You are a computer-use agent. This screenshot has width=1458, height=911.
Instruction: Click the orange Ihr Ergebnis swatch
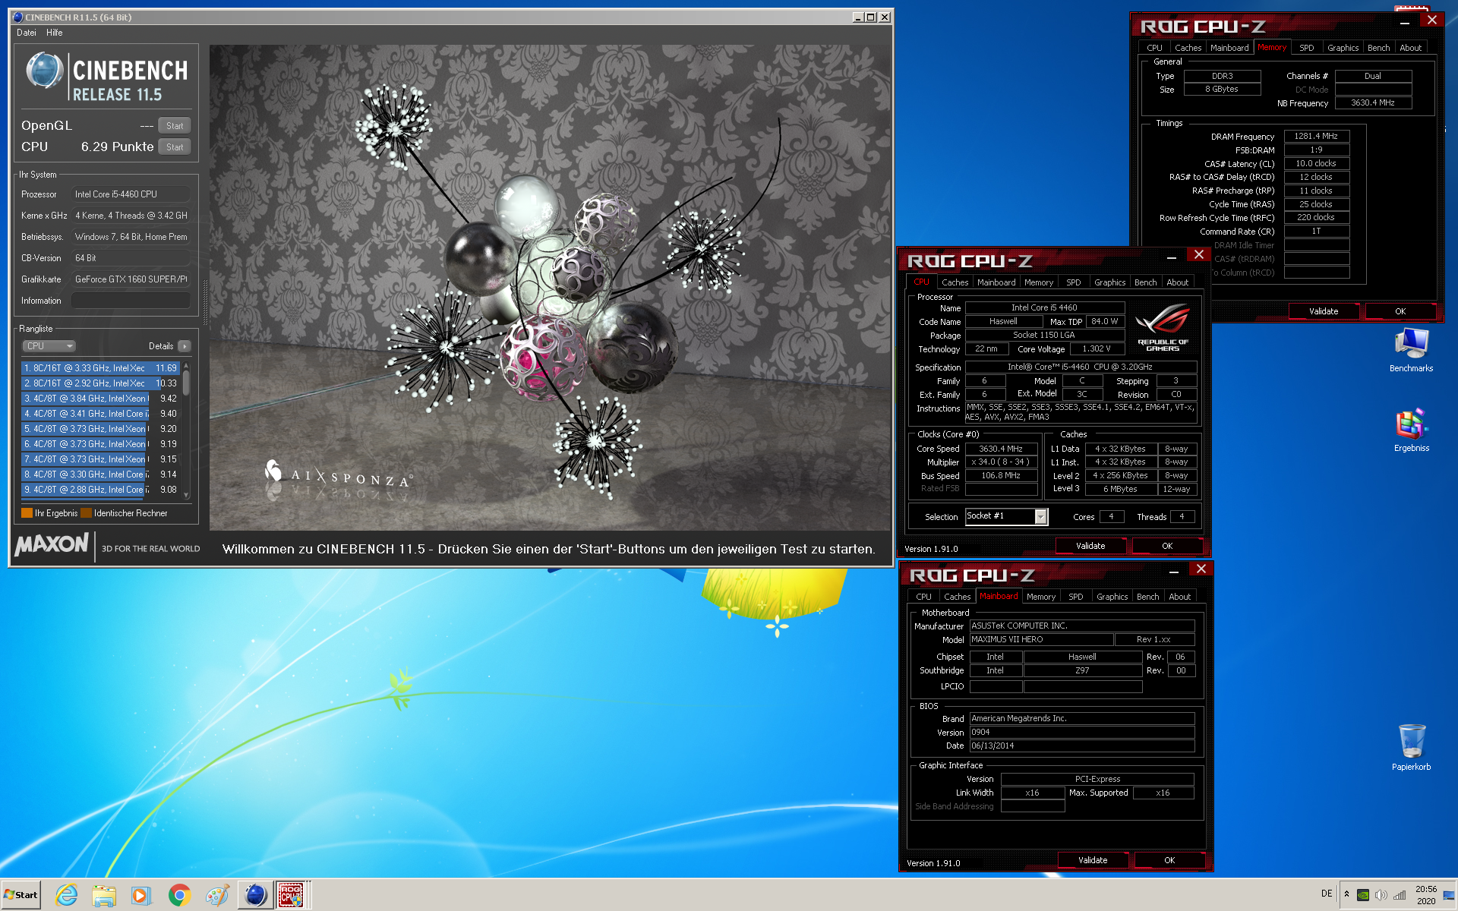point(27,513)
